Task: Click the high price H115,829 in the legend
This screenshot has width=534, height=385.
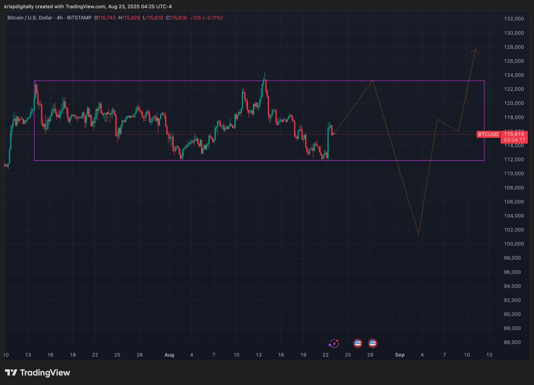Action: (129, 18)
